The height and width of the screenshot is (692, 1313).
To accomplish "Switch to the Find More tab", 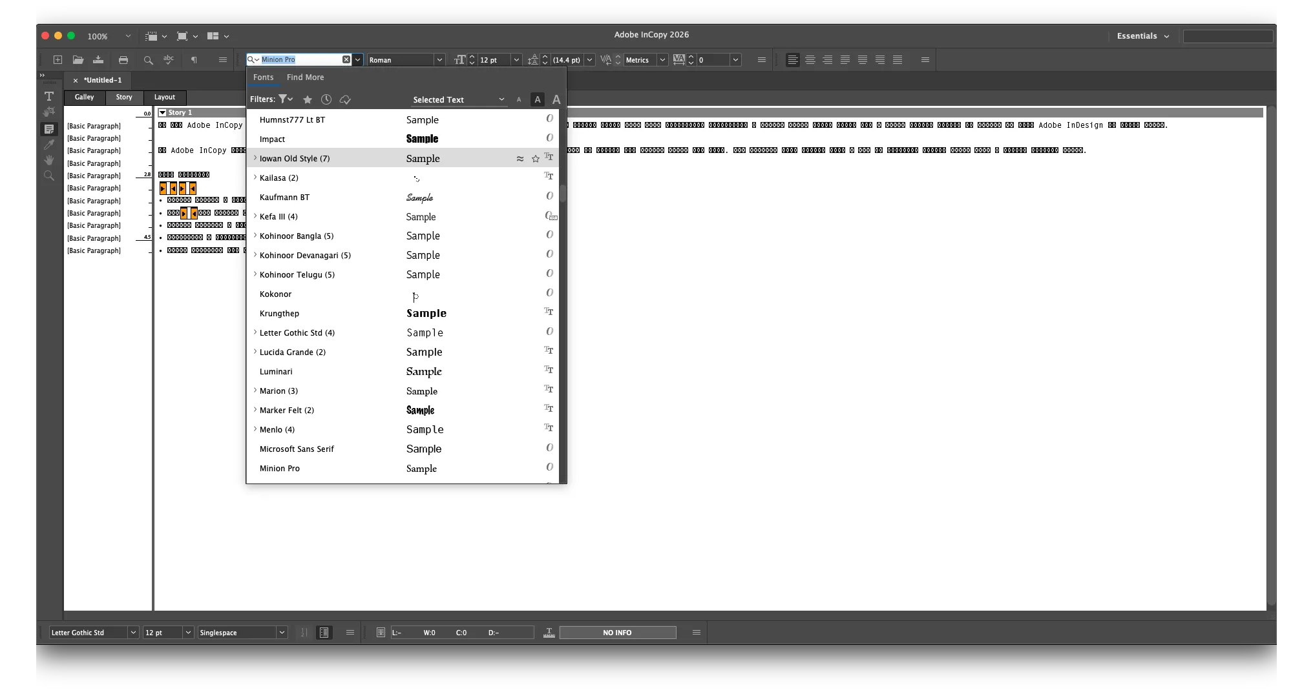I will click(x=305, y=77).
